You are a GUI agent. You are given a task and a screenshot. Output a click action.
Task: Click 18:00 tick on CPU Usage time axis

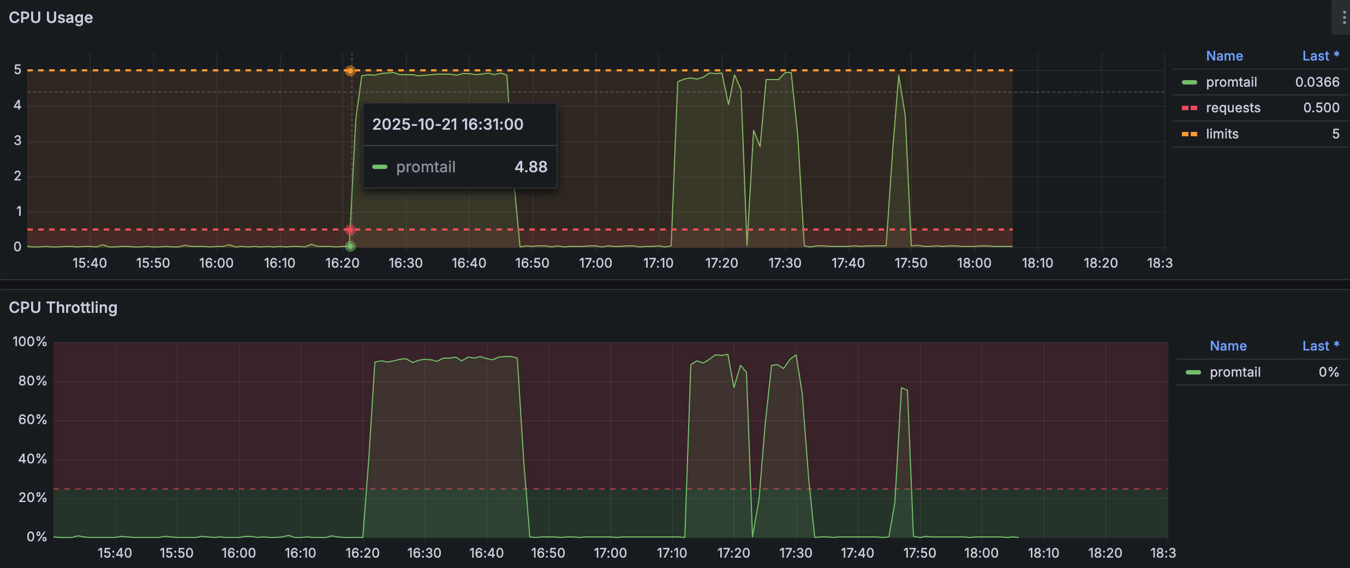tap(974, 263)
